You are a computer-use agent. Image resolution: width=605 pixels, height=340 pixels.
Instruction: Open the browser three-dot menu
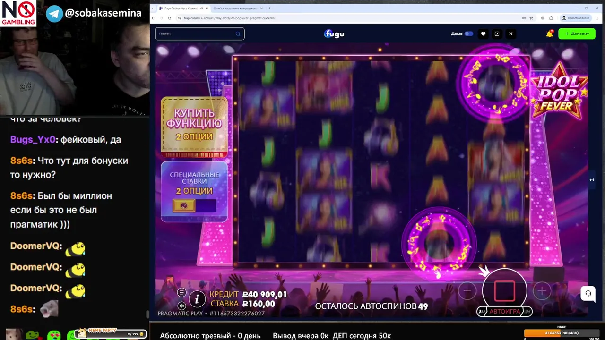click(x=598, y=18)
